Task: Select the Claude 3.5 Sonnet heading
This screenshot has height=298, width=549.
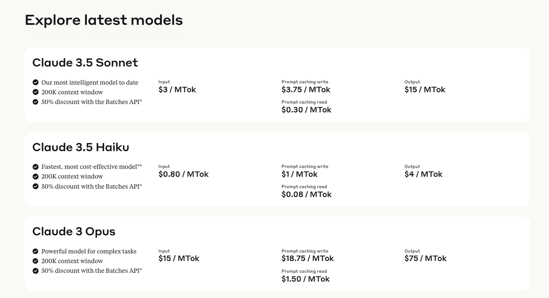Action: click(x=85, y=63)
